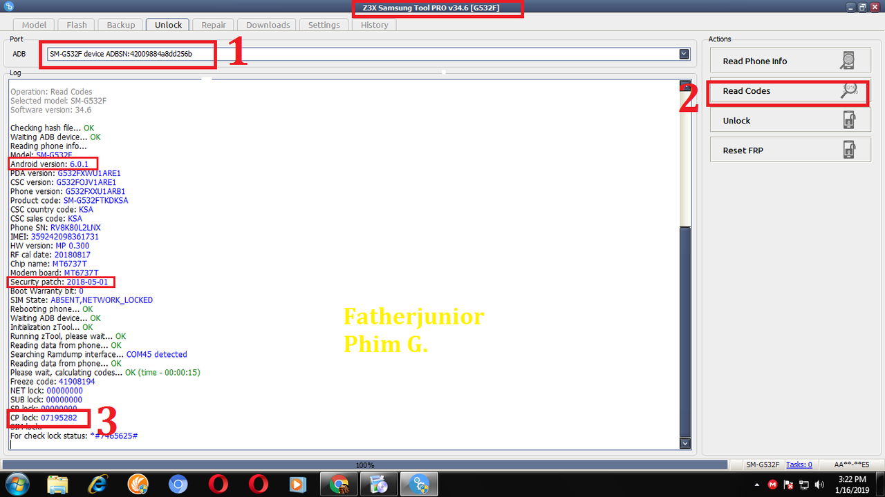Select the HW version MP 0.300 line
The height and width of the screenshot is (497, 885).
50,246
